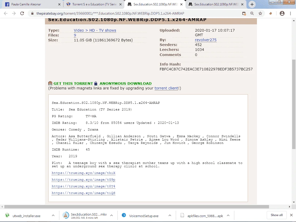This screenshot has height=222, width=296.
Task: Open the utweb_installer.exe download
Action: (x=26, y=216)
